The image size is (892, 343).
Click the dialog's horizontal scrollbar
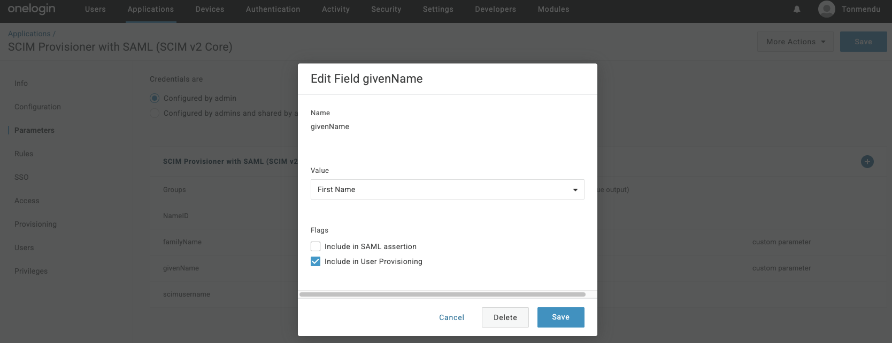coord(442,294)
